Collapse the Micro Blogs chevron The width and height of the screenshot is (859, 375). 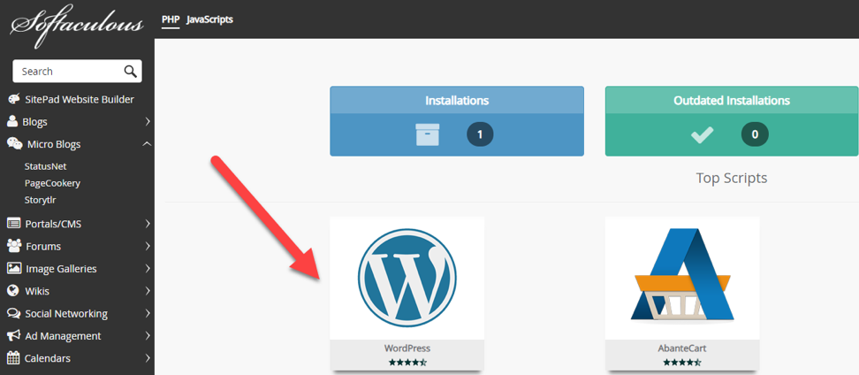[147, 143]
